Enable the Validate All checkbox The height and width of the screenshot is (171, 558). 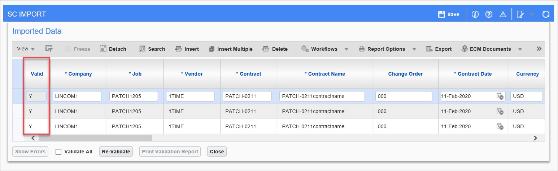(x=58, y=152)
